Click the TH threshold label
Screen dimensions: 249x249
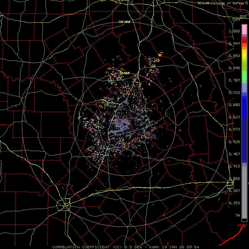[238, 216]
